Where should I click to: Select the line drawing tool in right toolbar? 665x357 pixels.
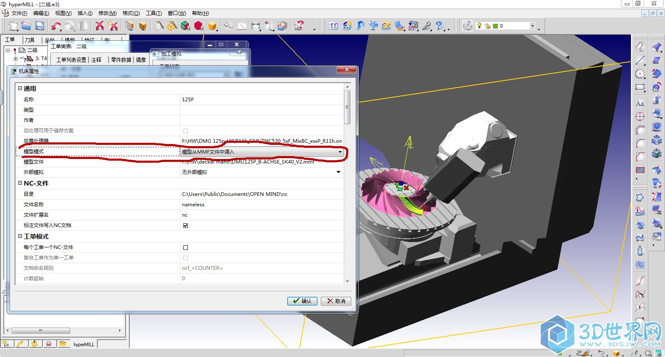(x=640, y=60)
